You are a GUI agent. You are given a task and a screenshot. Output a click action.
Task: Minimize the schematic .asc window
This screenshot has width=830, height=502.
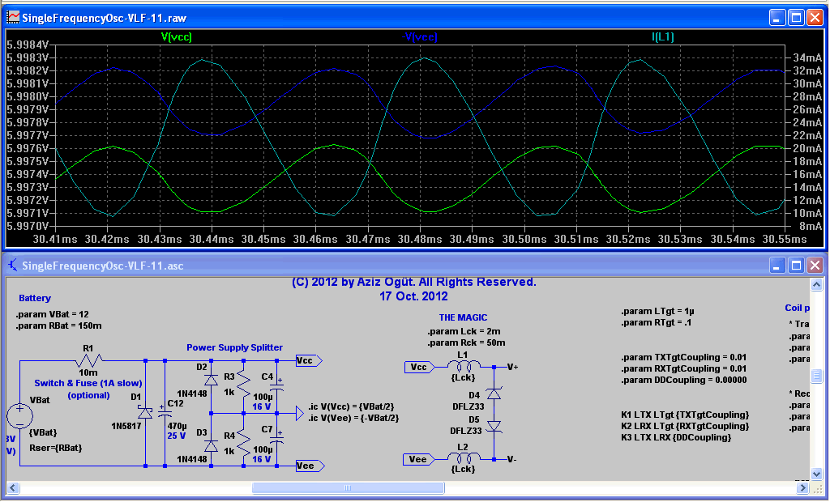pyautogui.click(x=777, y=266)
